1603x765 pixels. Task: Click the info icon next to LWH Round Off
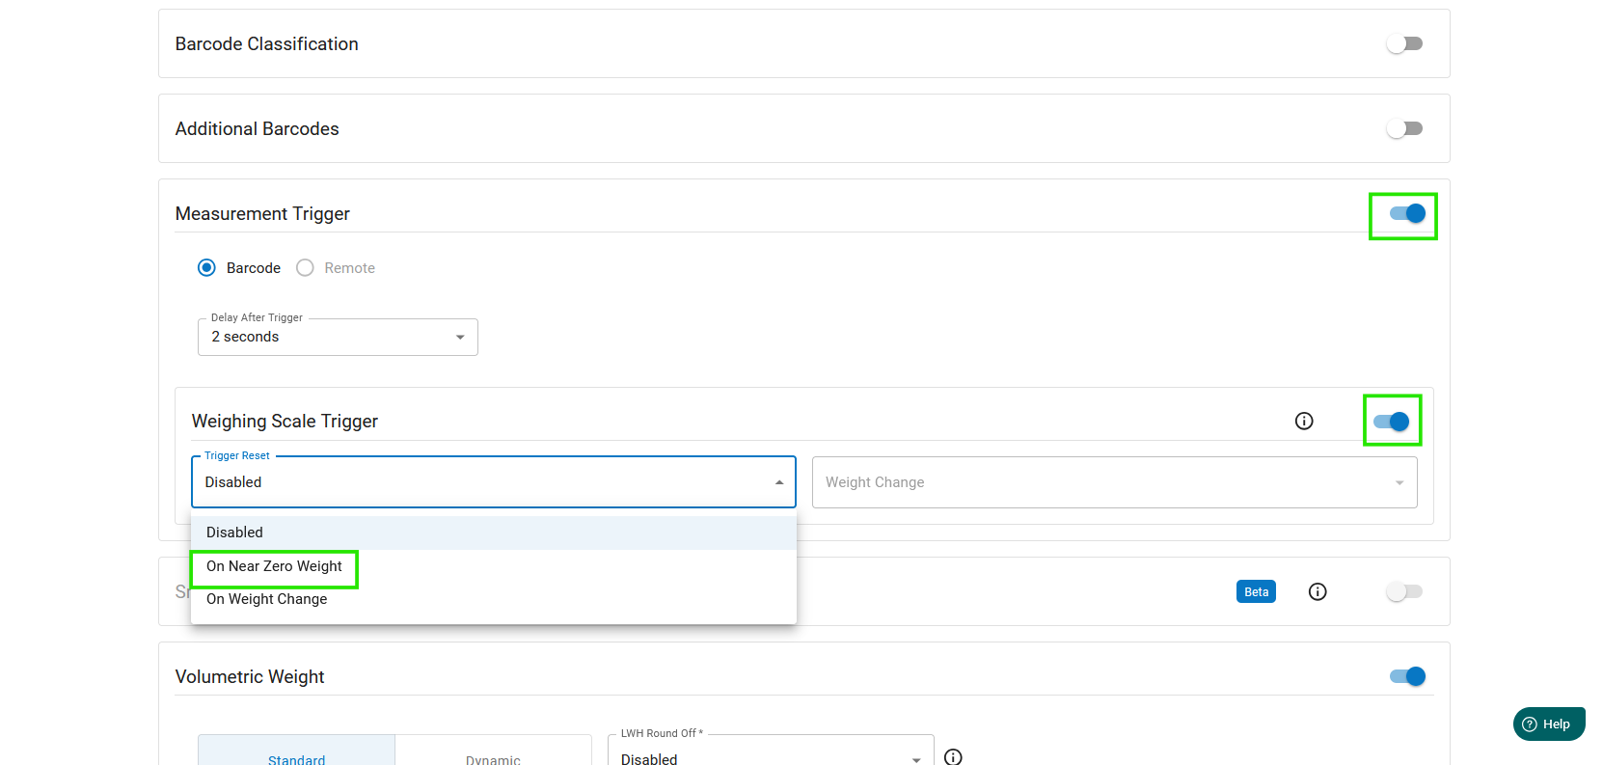[953, 757]
